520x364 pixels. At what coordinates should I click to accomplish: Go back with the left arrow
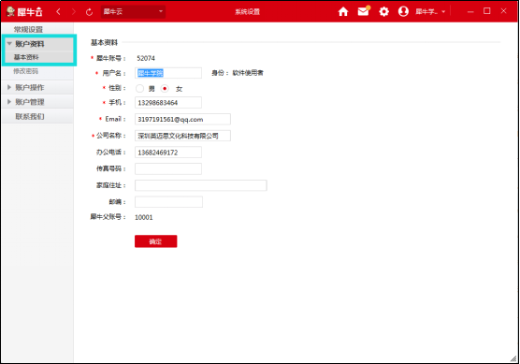pos(58,11)
